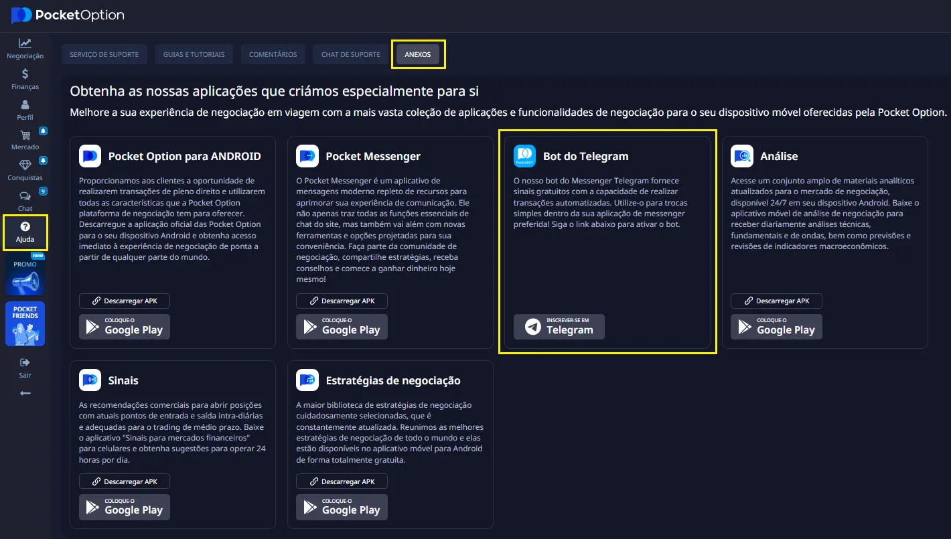Screen dimensions: 951x539
Task: Collapse sidebar with left arrow icon
Action: (25, 393)
